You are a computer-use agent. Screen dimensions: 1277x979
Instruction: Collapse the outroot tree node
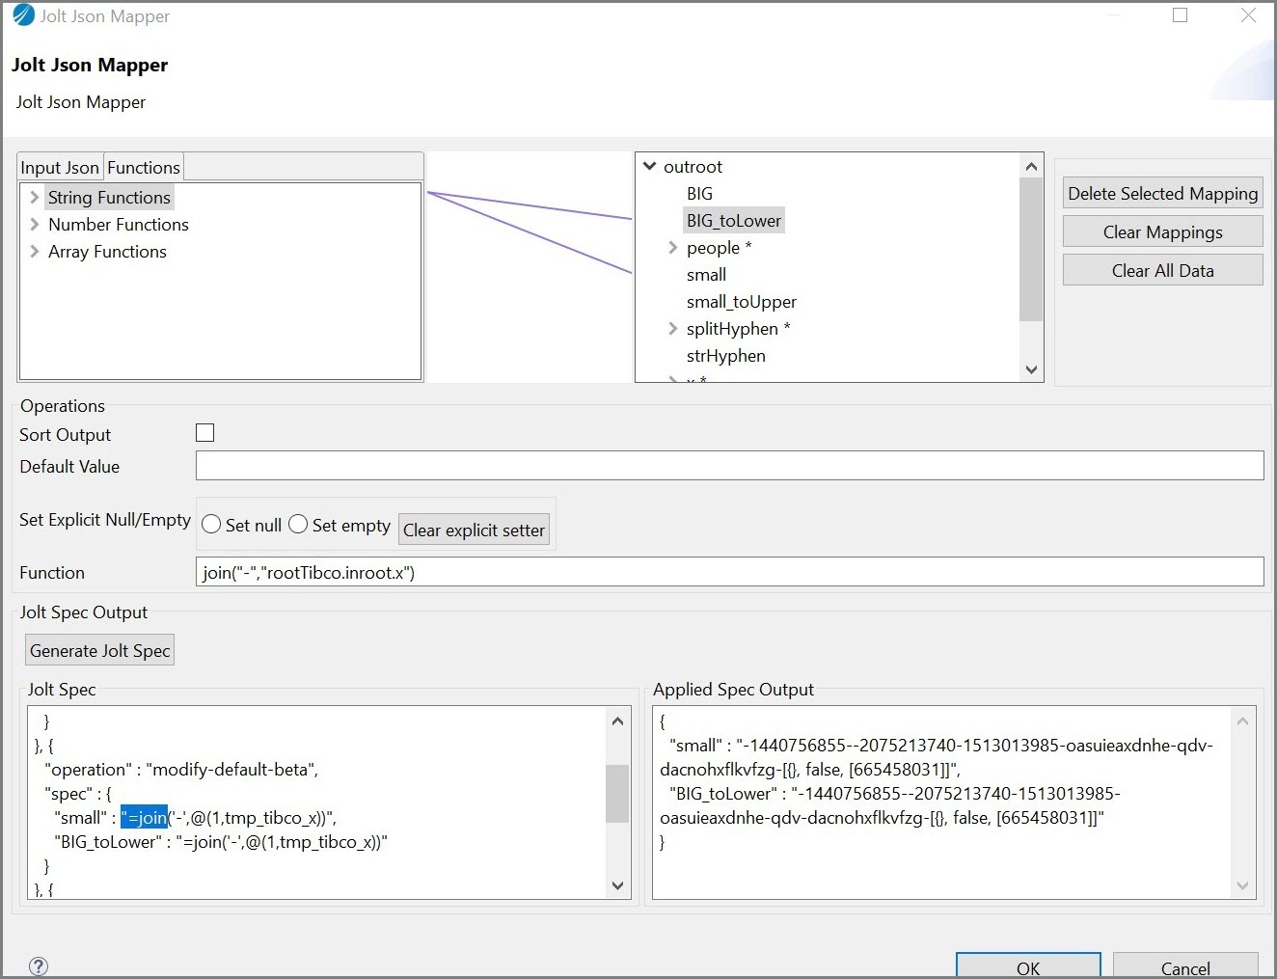pyautogui.click(x=650, y=167)
